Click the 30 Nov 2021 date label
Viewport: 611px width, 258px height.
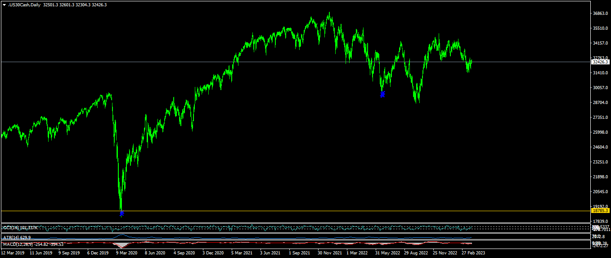(329, 253)
